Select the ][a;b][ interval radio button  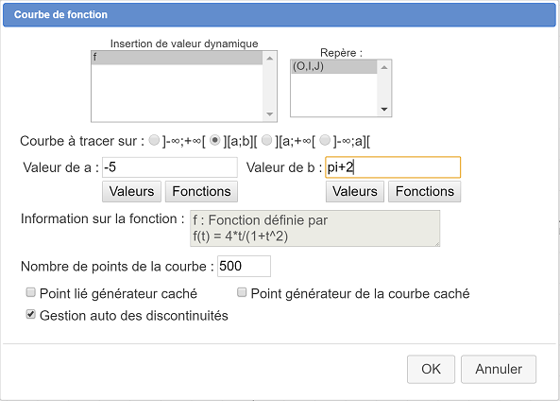214,140
